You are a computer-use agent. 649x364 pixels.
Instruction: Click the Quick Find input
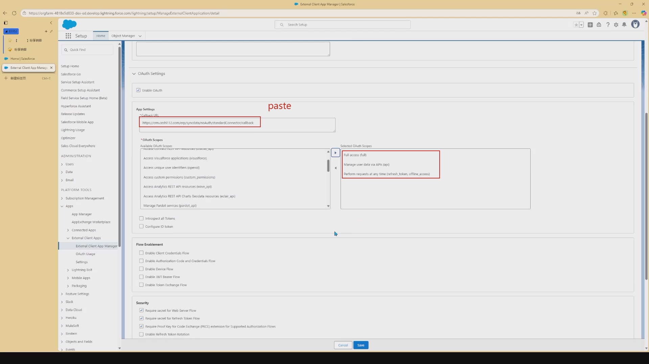(x=88, y=50)
